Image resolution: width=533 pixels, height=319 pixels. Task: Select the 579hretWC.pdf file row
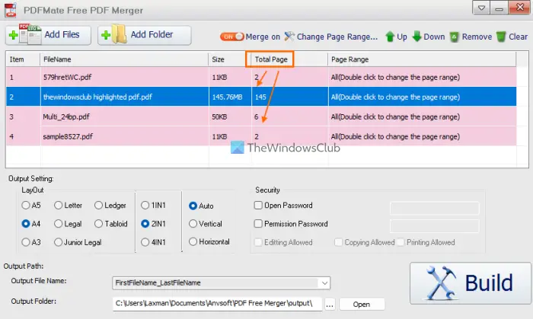tap(261, 77)
